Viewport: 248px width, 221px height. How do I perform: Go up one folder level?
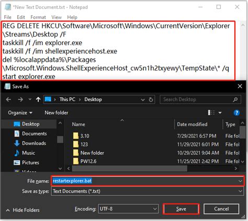[38, 100]
